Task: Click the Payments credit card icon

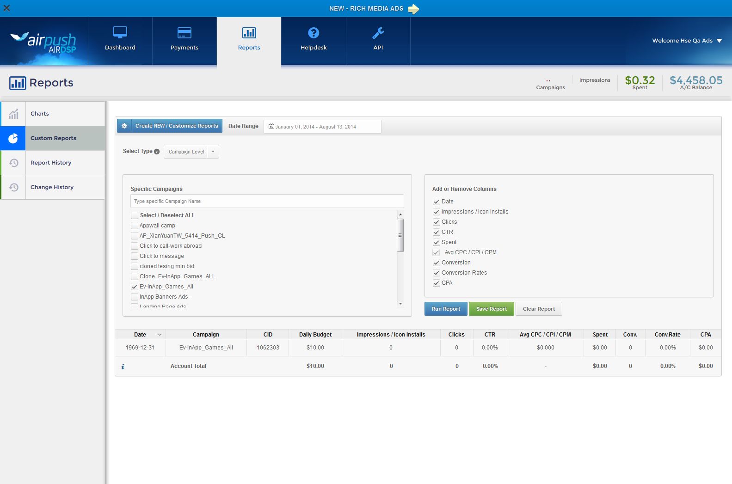Action: [184, 33]
